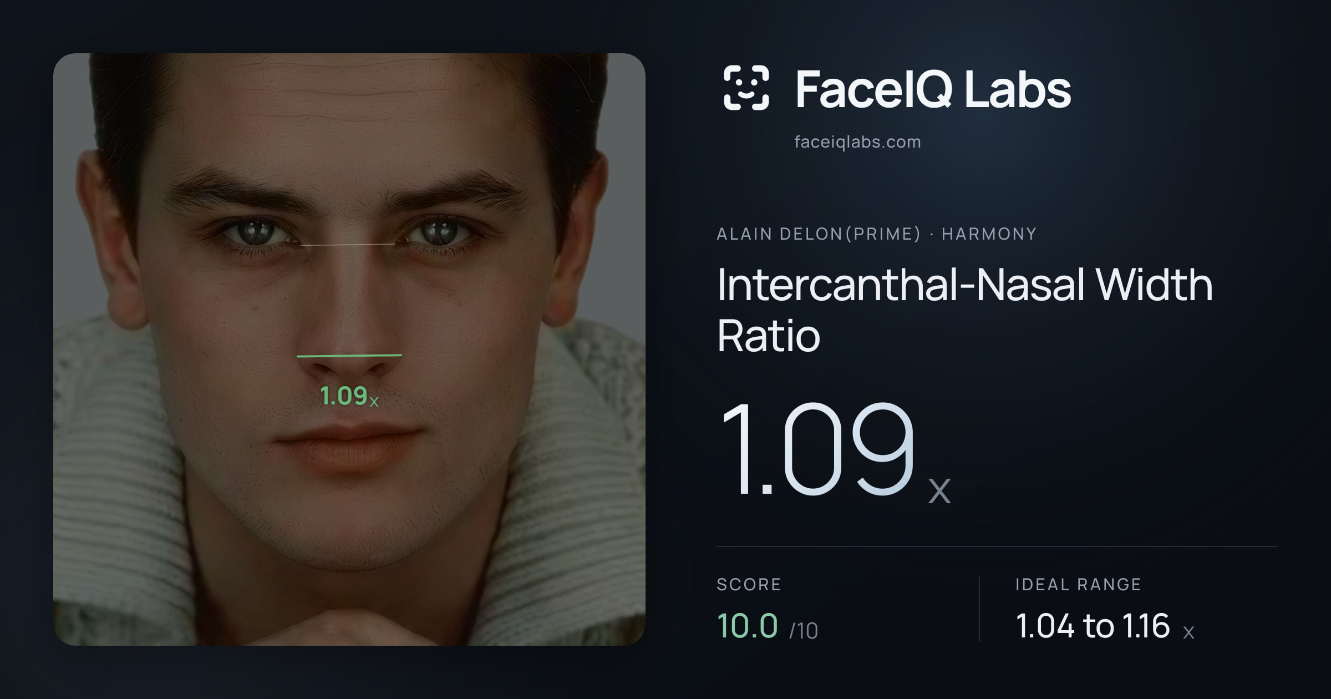Click the intercanthal line between the eyes
This screenshot has height=699, width=1331.
point(348,244)
